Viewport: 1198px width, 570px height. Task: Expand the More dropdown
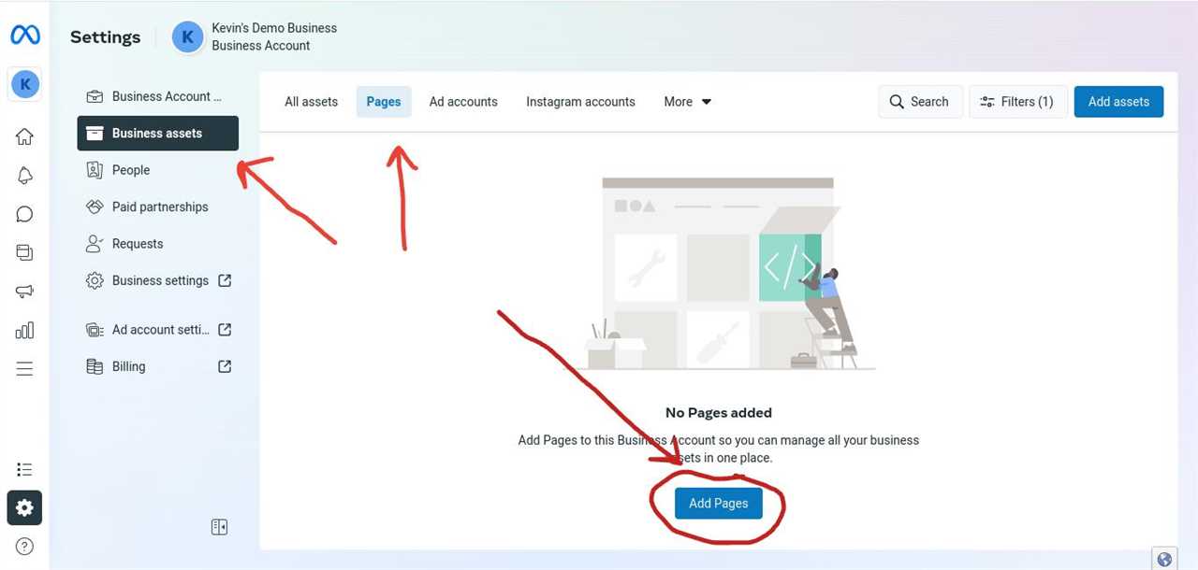point(687,102)
